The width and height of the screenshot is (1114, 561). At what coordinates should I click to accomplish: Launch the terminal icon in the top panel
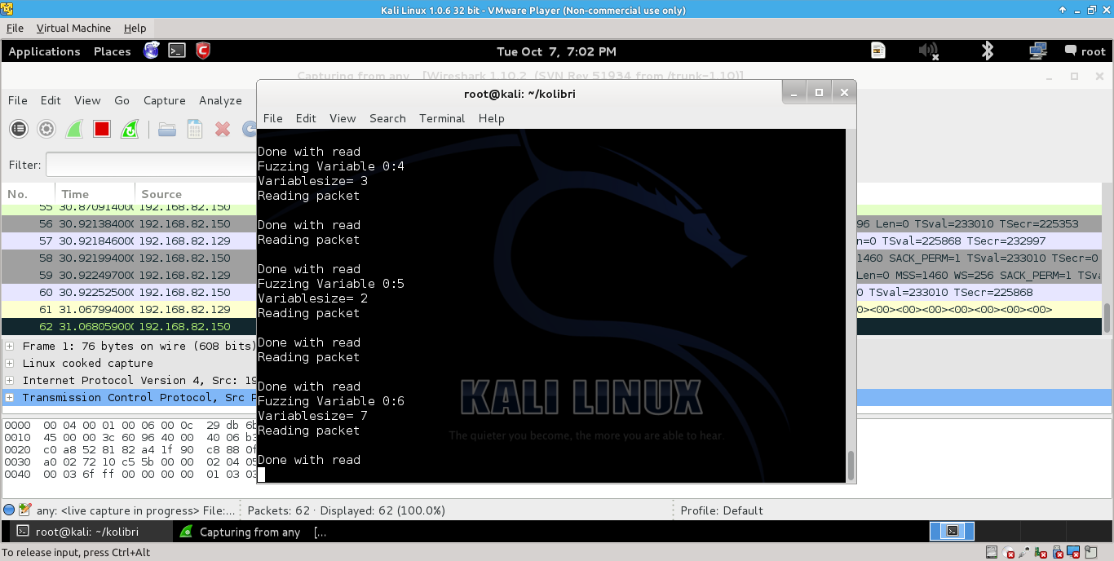[177, 51]
